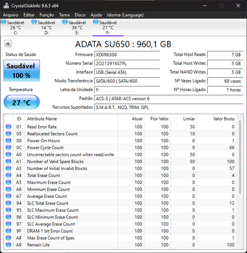247x253 pixels.
Task: Click the Recursos Suportados field S.M.A.R.T., NCQ, TRIM, GPL
Action: tap(169, 107)
